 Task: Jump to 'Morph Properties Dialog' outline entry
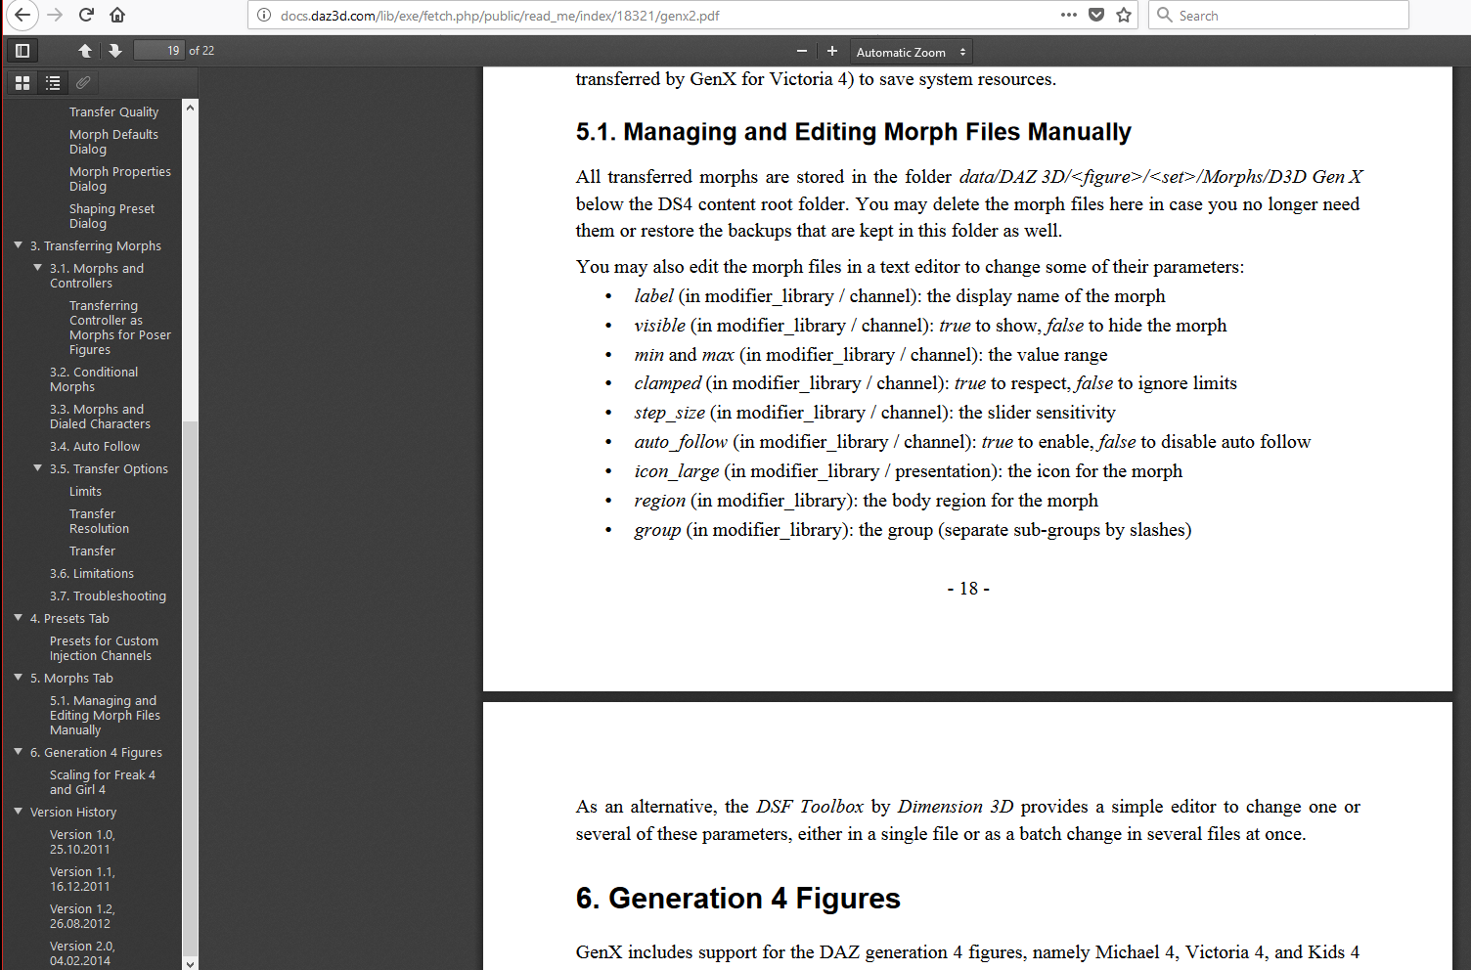120,179
